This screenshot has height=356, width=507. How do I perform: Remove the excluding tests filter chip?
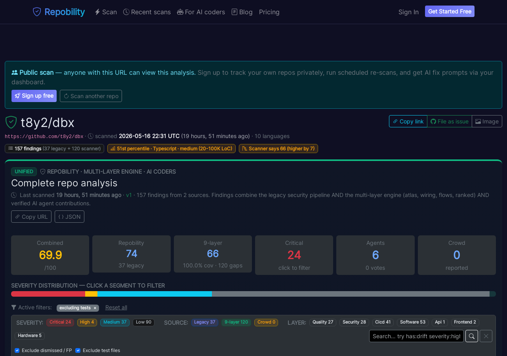click(95, 308)
